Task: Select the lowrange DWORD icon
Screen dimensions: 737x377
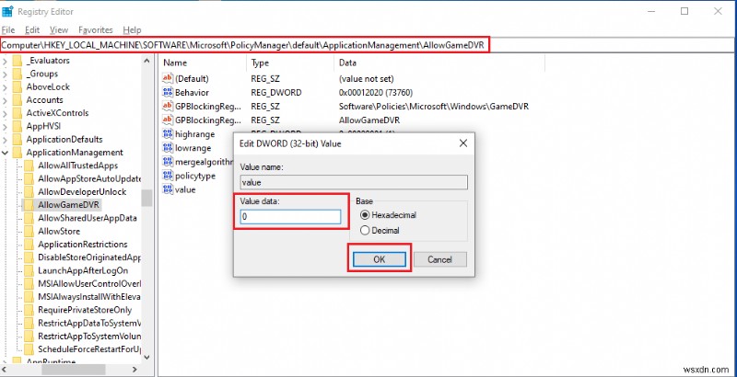Action: (168, 148)
